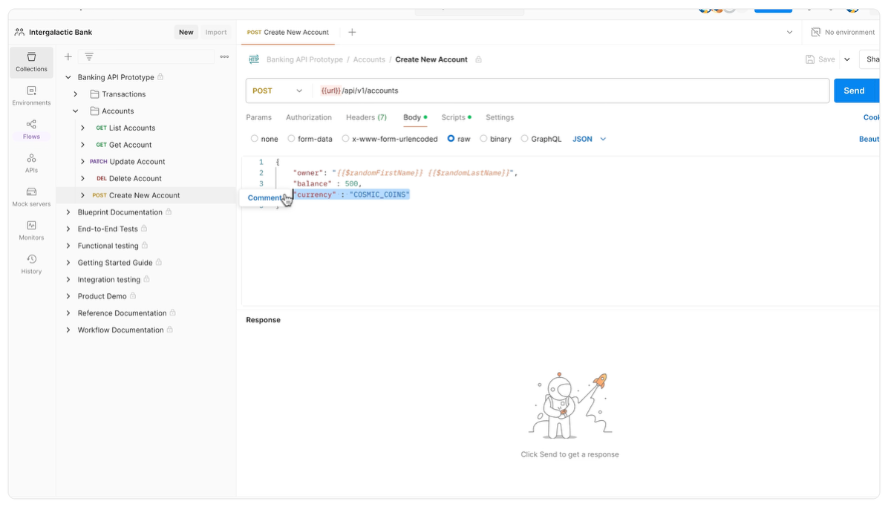The height and width of the screenshot is (507, 891).
Task: Click lock icon next to Product Demo
Action: pyautogui.click(x=133, y=296)
